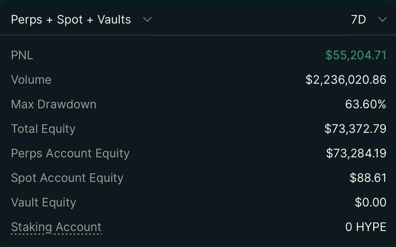Click the Total Equity label

point(43,129)
